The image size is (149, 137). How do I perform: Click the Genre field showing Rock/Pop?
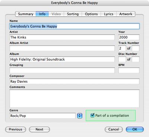tap(42, 116)
